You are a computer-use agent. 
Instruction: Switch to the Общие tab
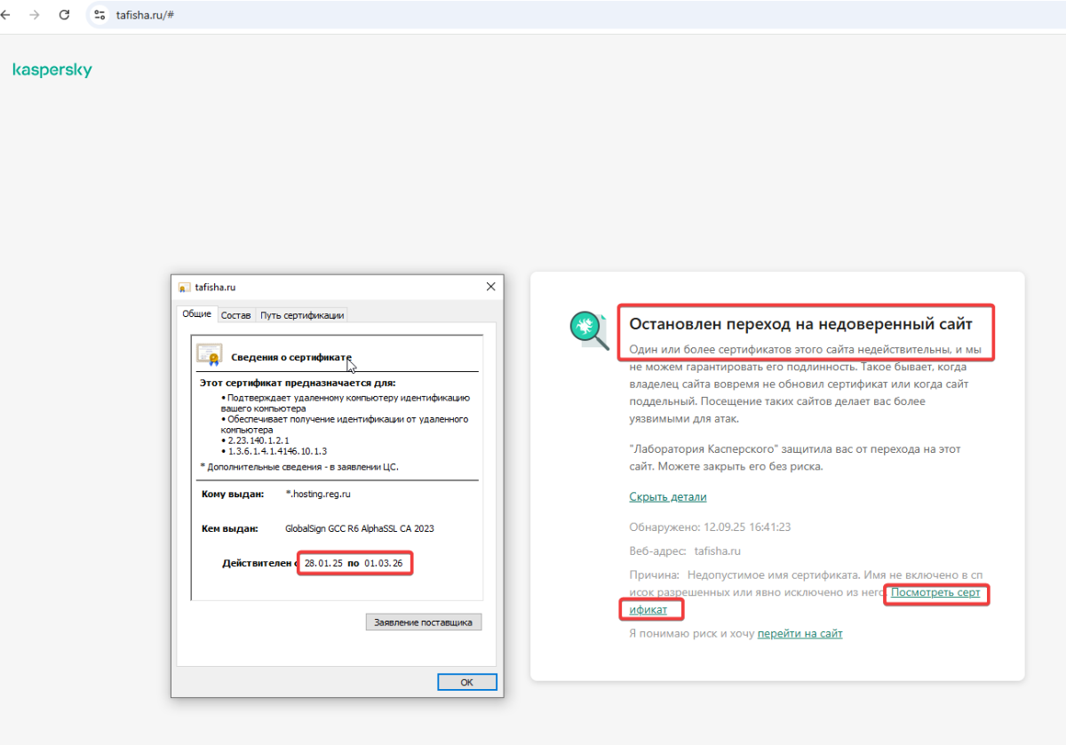click(197, 314)
